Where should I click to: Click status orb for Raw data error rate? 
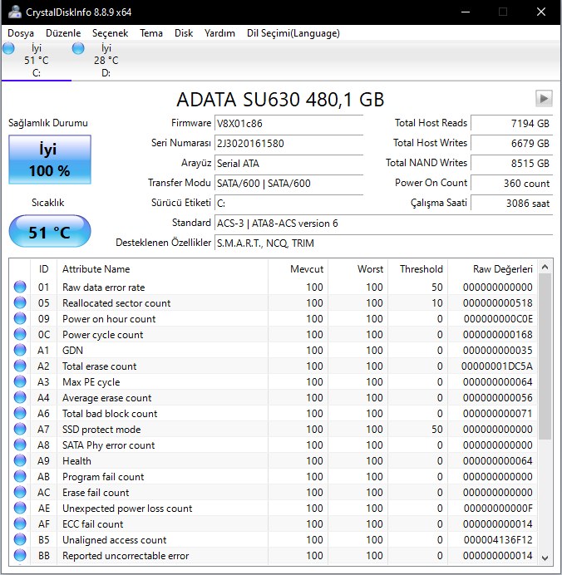point(20,287)
